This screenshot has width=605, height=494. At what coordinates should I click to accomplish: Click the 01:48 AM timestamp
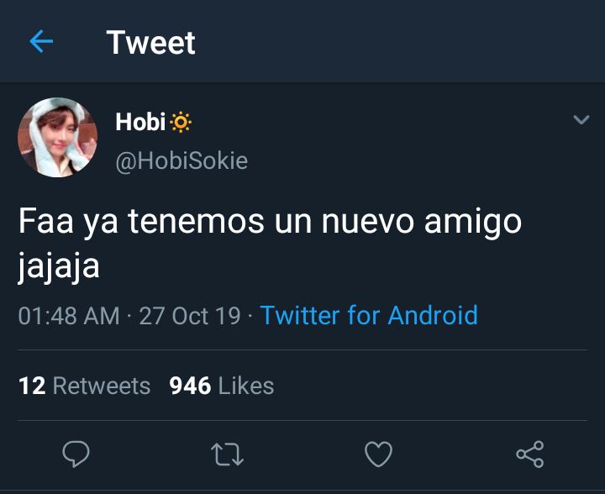pyautogui.click(x=69, y=316)
